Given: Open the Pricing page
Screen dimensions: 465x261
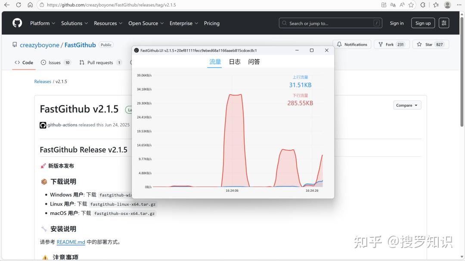Looking at the screenshot, I should (x=212, y=23).
